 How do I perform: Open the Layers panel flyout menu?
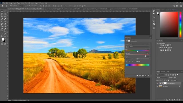[x=182, y=72]
